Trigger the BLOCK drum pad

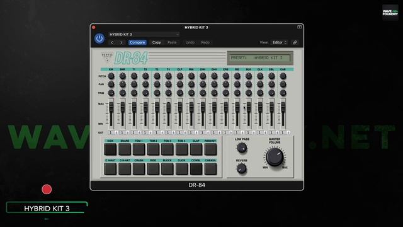167,169
